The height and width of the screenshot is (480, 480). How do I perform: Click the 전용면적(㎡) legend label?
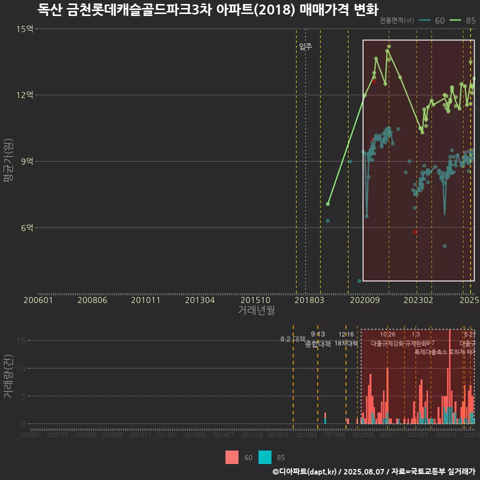pos(396,20)
